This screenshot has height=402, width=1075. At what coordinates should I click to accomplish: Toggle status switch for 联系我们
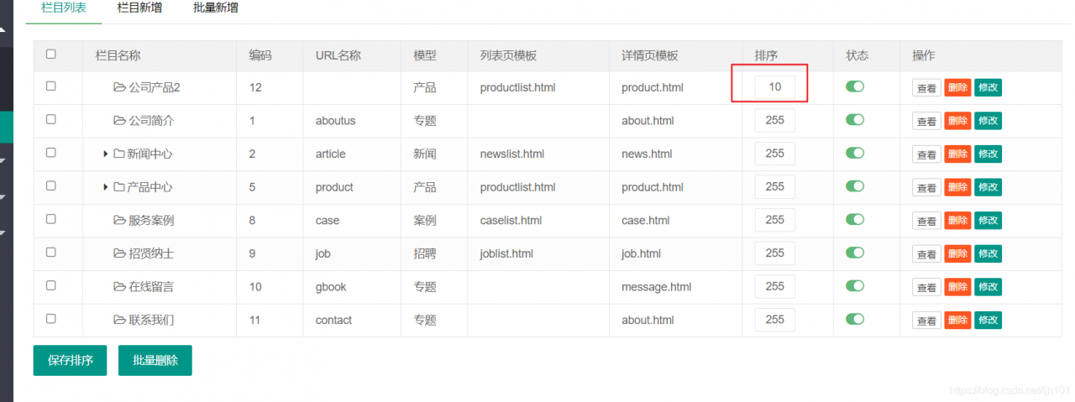click(x=855, y=319)
